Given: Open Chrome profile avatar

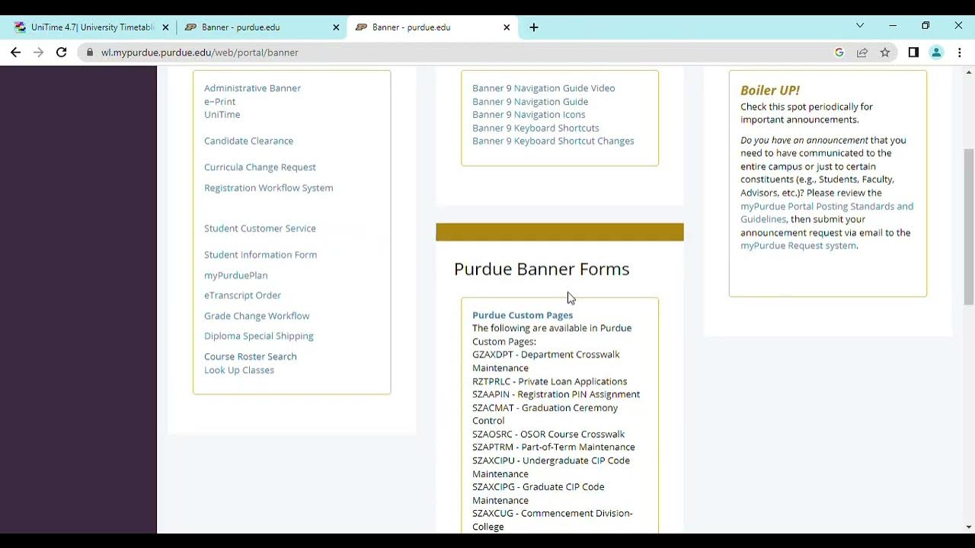Looking at the screenshot, I should pyautogui.click(x=937, y=53).
